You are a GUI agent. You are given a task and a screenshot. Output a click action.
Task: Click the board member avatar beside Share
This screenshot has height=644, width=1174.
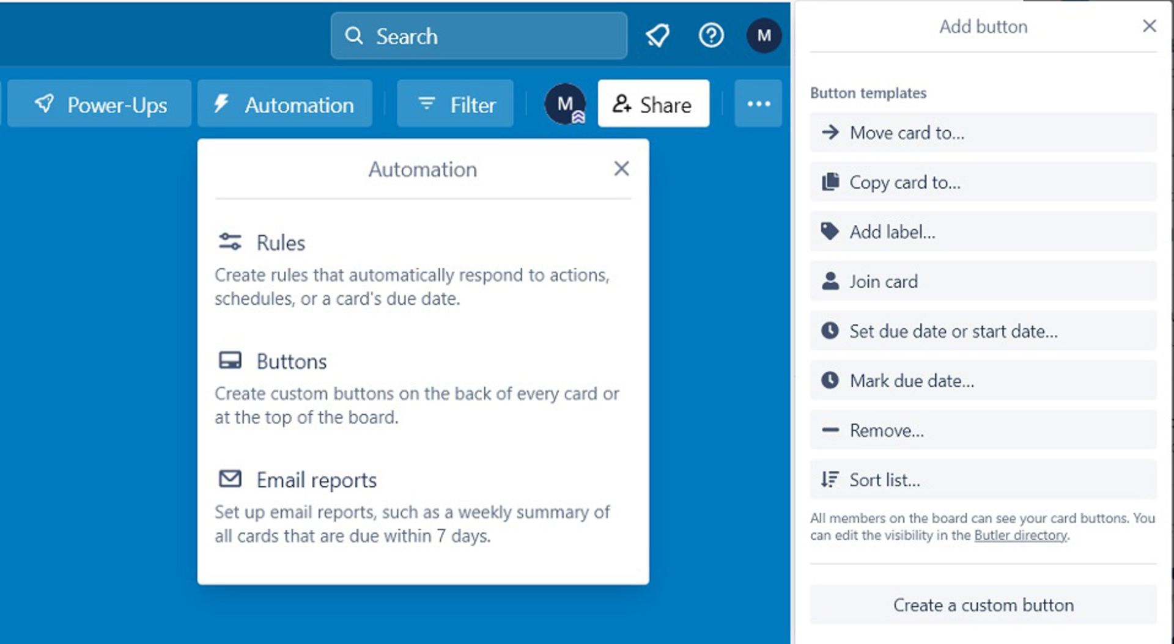[565, 104]
